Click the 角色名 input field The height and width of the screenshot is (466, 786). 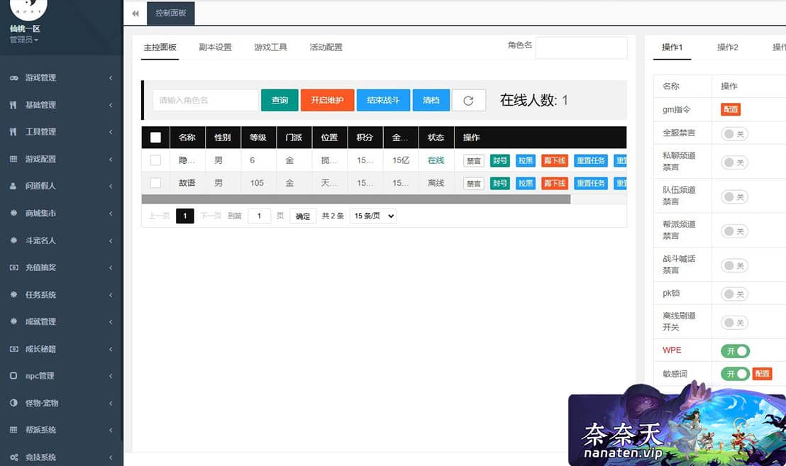581,48
